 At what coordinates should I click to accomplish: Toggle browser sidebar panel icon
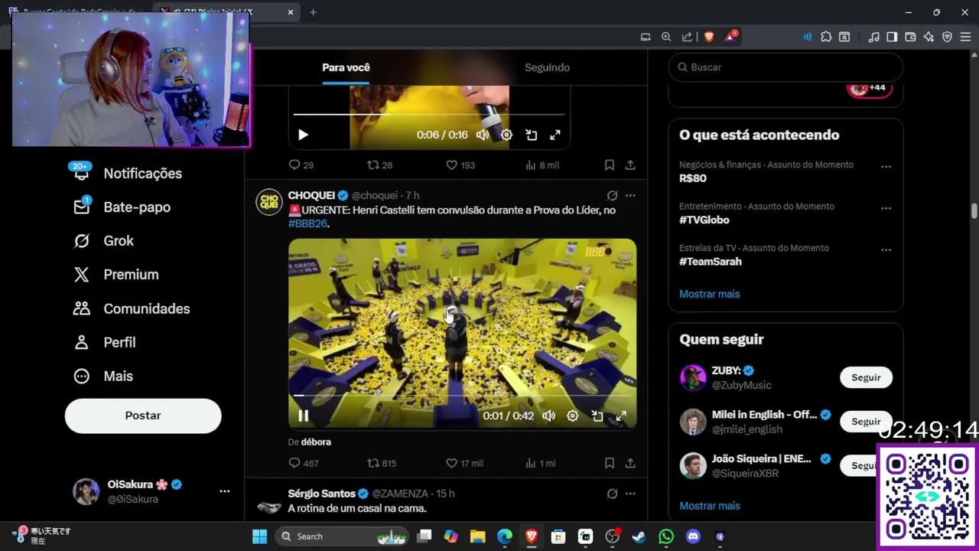(892, 37)
